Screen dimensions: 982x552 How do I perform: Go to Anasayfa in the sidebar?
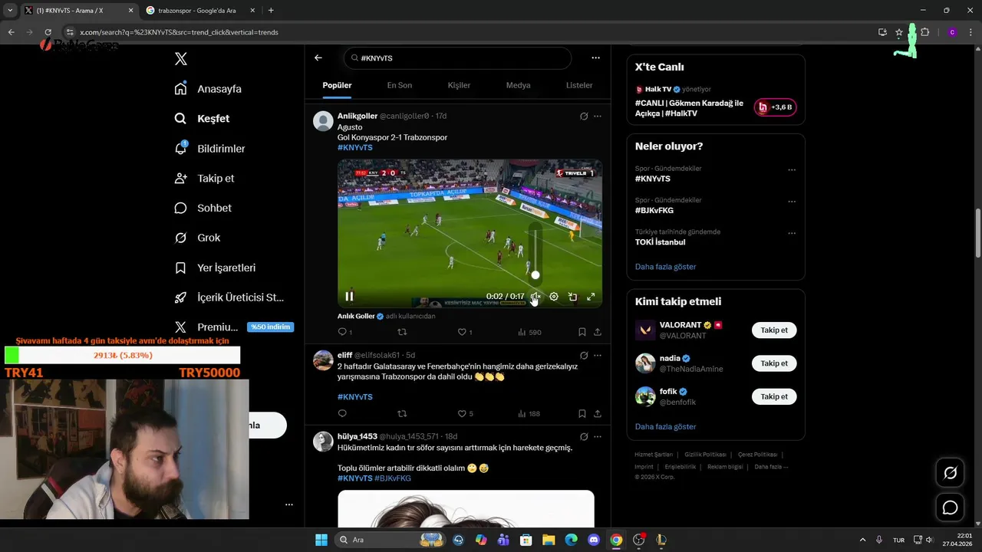[208, 89]
